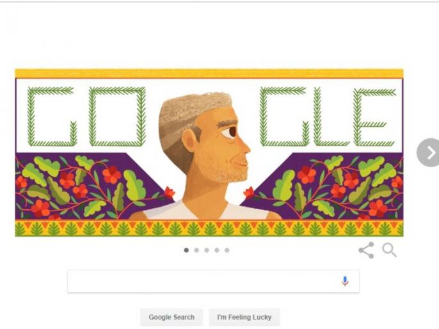The width and height of the screenshot is (439, 329).
Task: Click the yellow band atop the doodle
Action: tap(209, 73)
